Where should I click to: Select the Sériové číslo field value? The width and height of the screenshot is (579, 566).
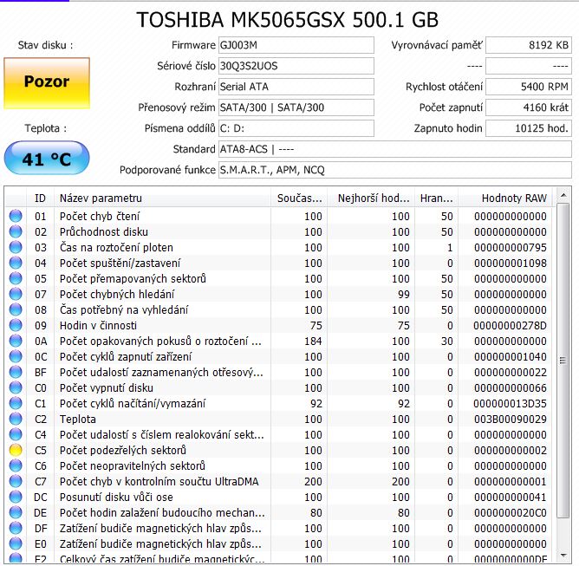point(296,66)
